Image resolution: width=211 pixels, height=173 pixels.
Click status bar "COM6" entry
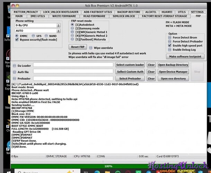(x=101, y=156)
